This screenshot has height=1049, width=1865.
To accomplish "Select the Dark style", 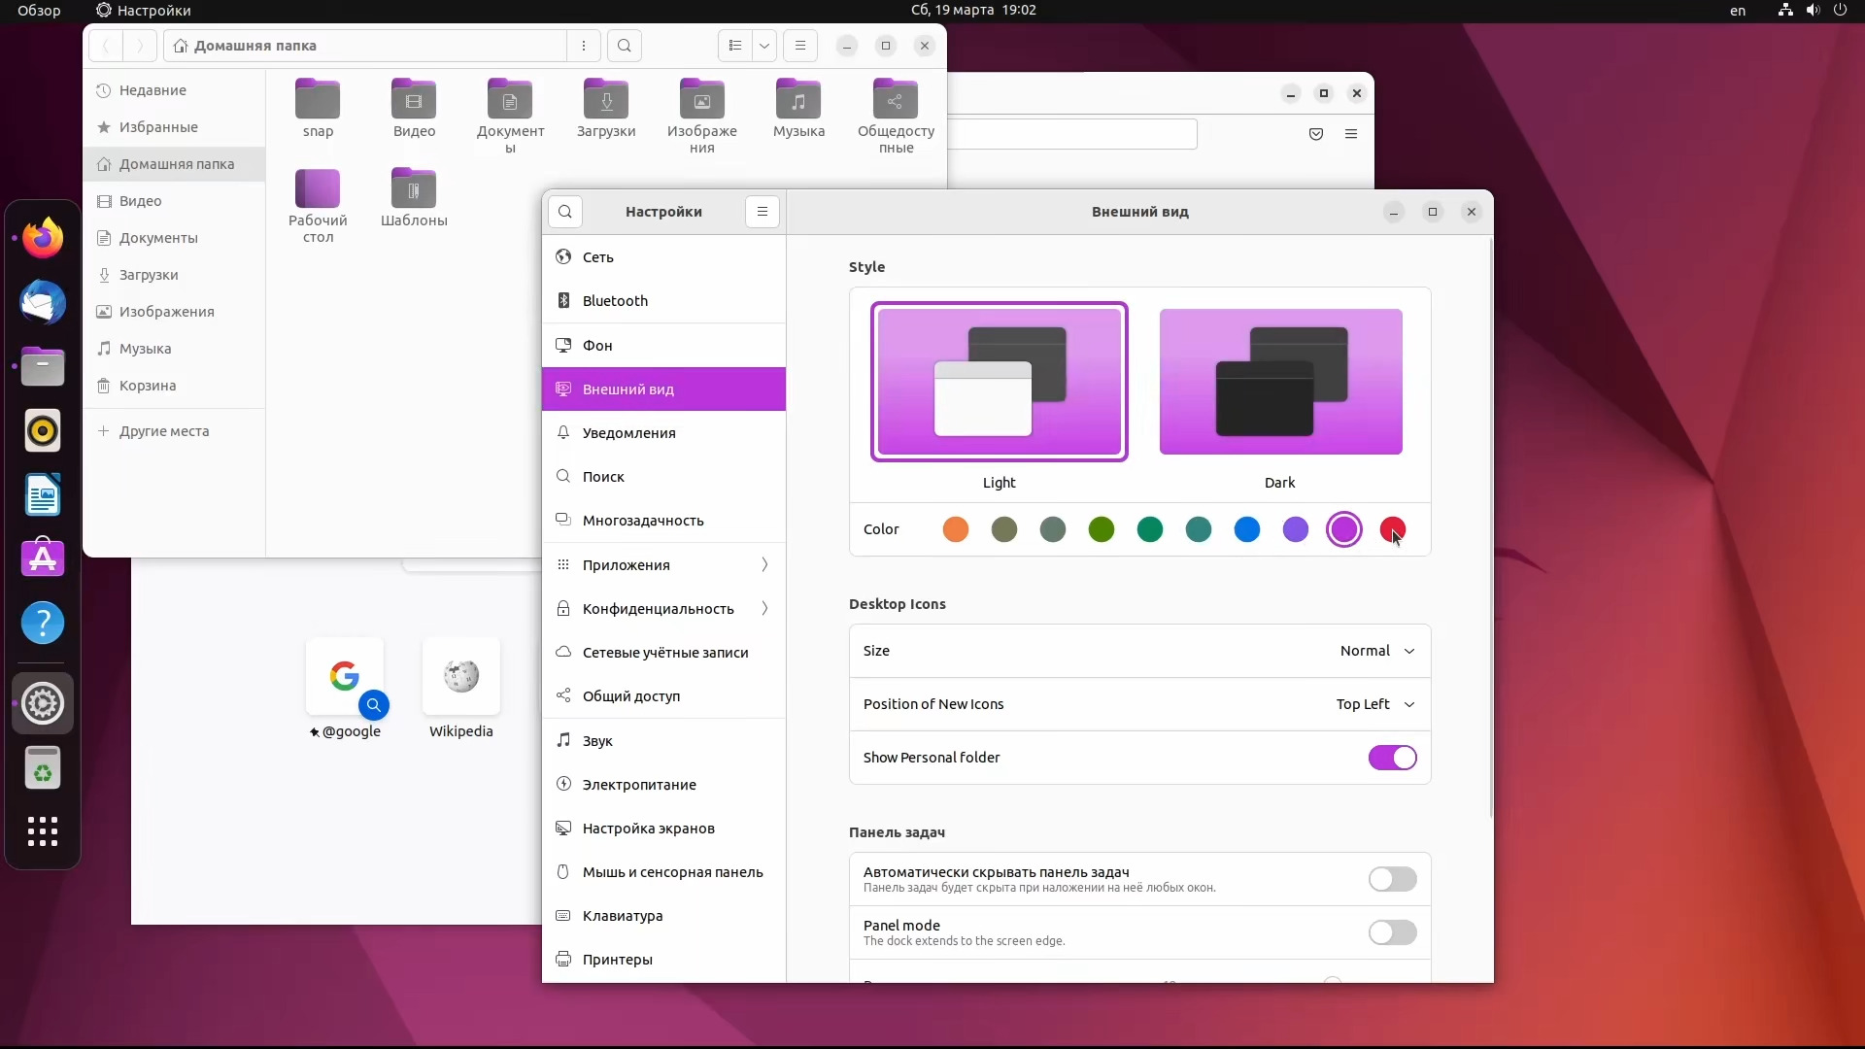I will tap(1280, 382).
